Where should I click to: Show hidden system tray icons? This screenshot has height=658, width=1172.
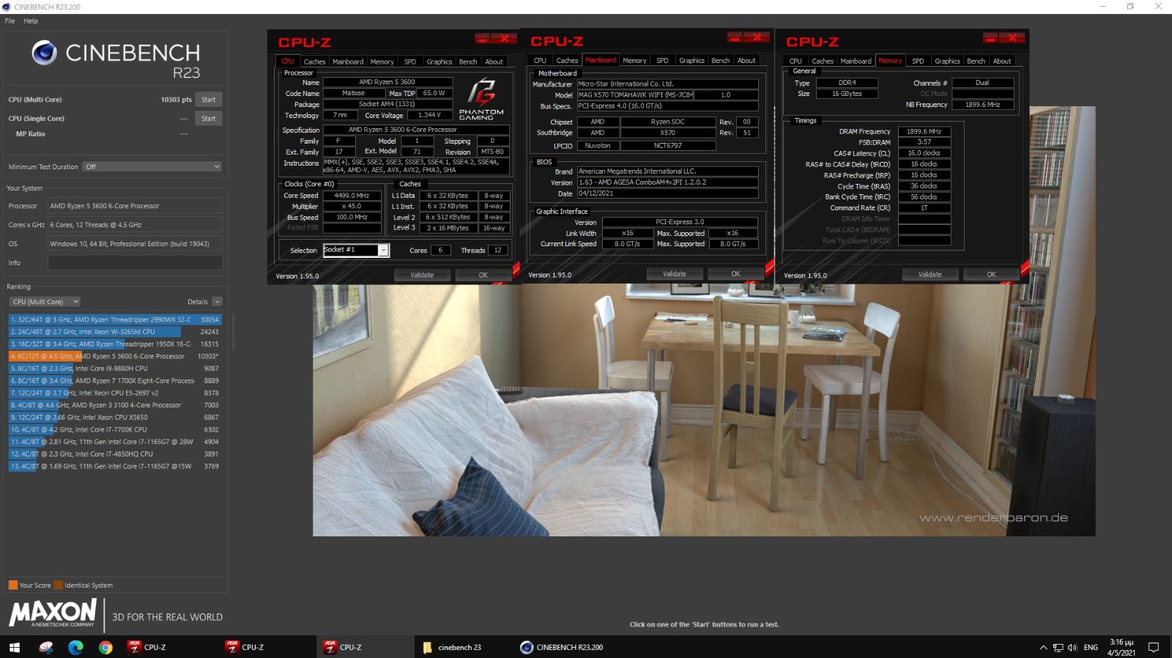1043,648
